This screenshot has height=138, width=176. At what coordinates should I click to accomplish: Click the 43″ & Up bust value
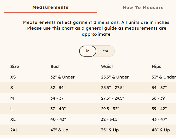coord(59,130)
